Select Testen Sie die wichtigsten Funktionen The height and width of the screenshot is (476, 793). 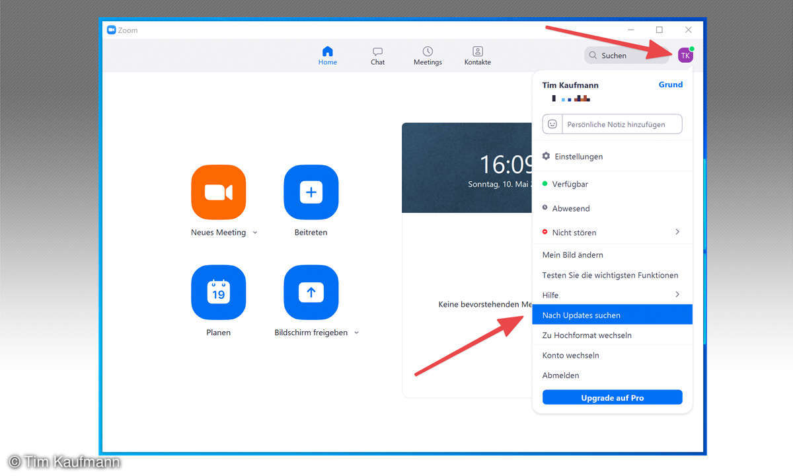pyautogui.click(x=612, y=275)
